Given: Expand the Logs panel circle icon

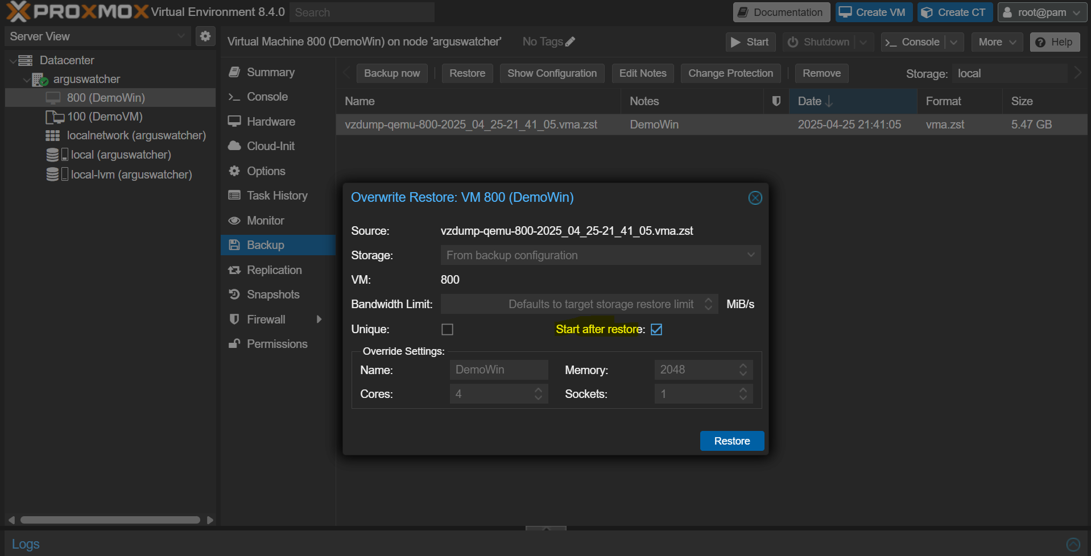Looking at the screenshot, I should (1073, 545).
